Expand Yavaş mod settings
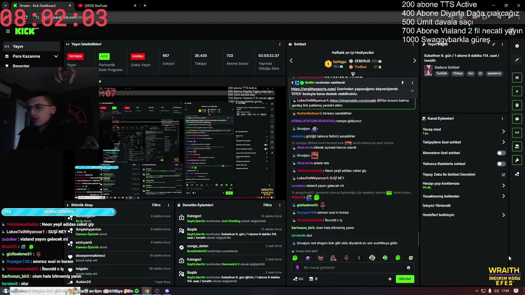 (x=504, y=132)
